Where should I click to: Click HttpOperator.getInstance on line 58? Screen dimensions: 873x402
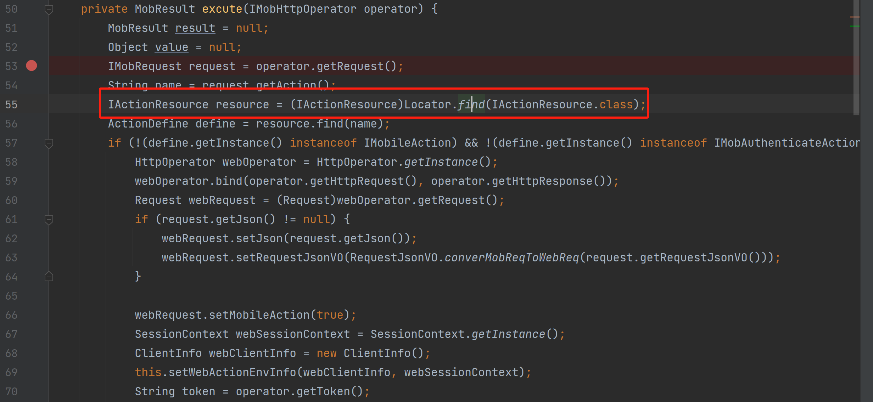point(441,162)
